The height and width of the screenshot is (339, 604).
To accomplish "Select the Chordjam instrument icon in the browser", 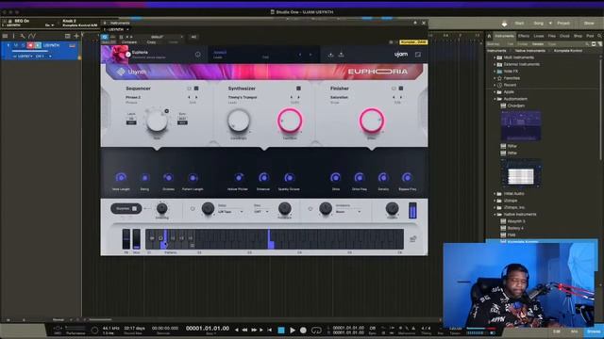I will [503, 105].
